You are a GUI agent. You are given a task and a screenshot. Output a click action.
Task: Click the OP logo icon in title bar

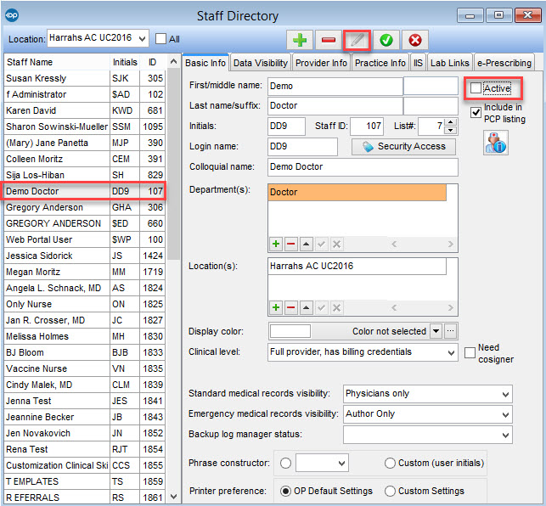click(x=12, y=15)
